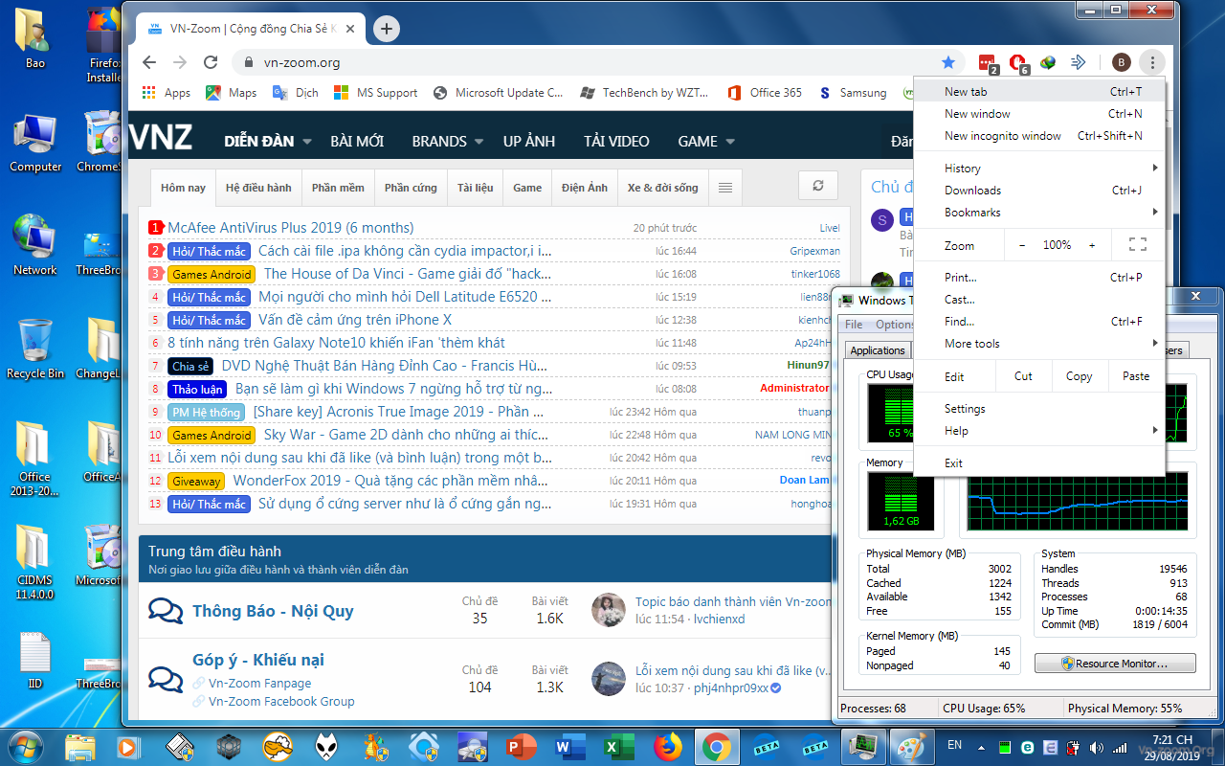The image size is (1225, 766).
Task: Go back using Chrome's back arrow
Action: pyautogui.click(x=149, y=62)
